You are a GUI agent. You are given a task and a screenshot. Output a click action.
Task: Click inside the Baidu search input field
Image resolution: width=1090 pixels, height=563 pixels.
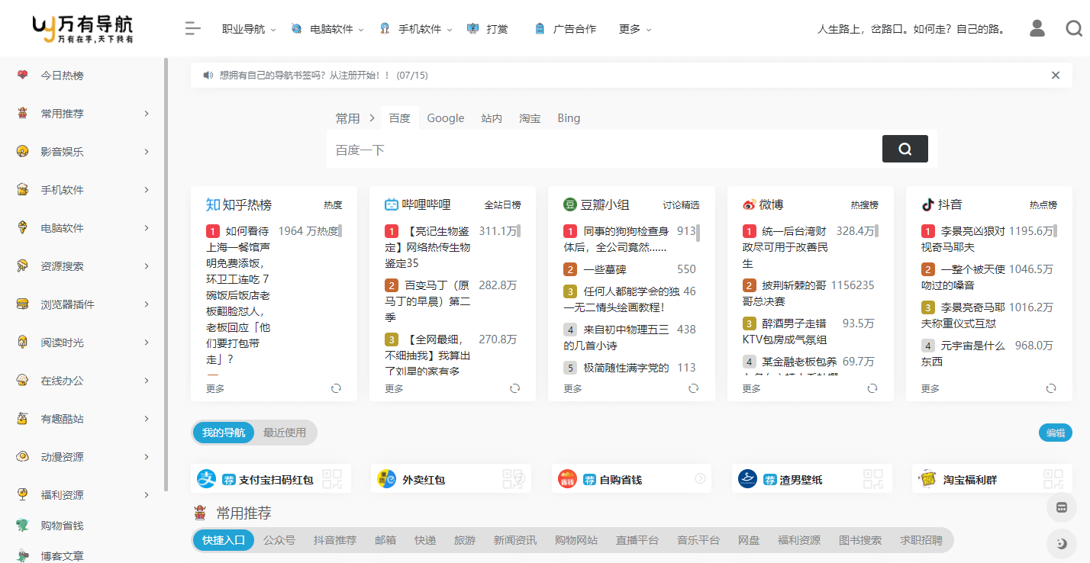[534, 149]
